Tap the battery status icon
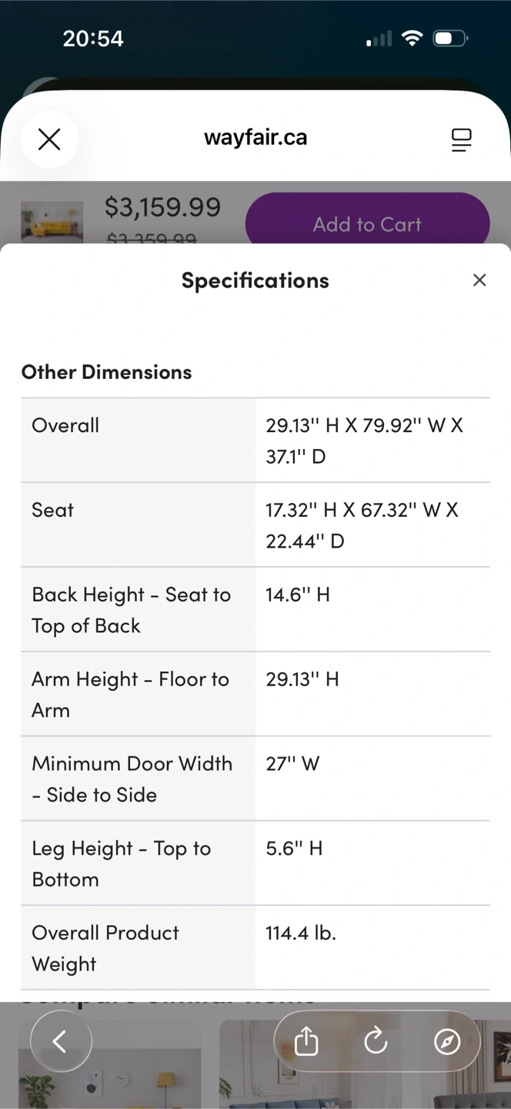511x1109 pixels. [450, 39]
